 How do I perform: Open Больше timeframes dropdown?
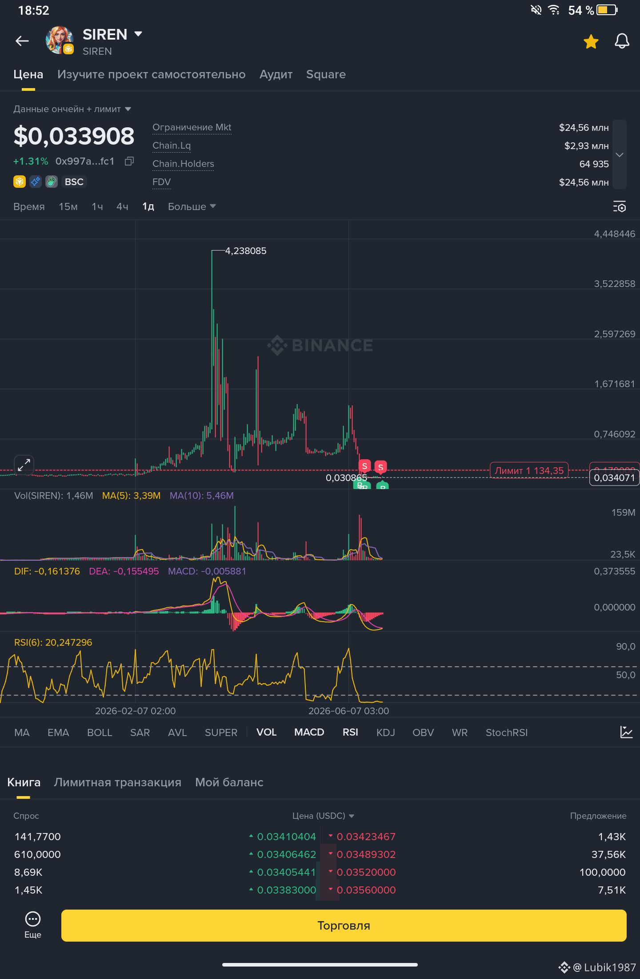click(x=192, y=206)
